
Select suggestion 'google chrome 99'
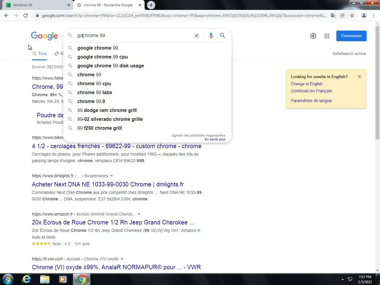coord(147,48)
